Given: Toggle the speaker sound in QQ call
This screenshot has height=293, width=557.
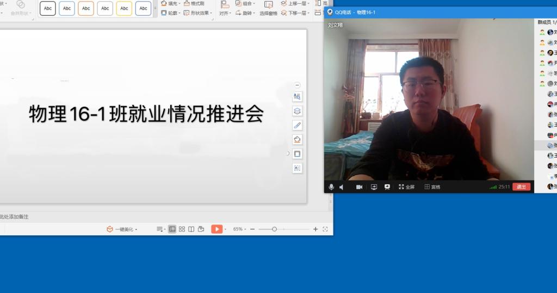Looking at the screenshot, I should point(342,187).
